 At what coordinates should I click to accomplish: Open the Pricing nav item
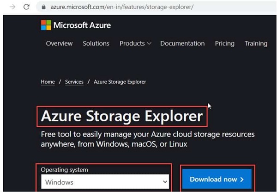click(x=225, y=43)
